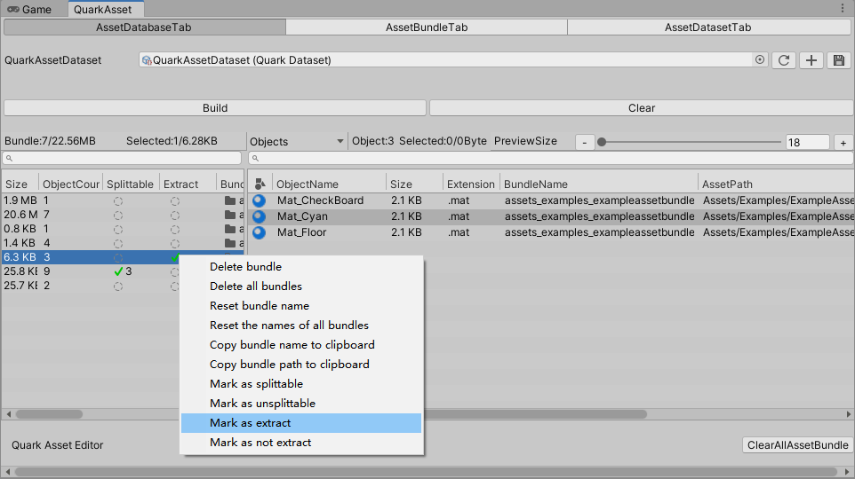The height and width of the screenshot is (479, 855).
Task: Click the material icon for Mat_Floor
Action: click(x=259, y=232)
